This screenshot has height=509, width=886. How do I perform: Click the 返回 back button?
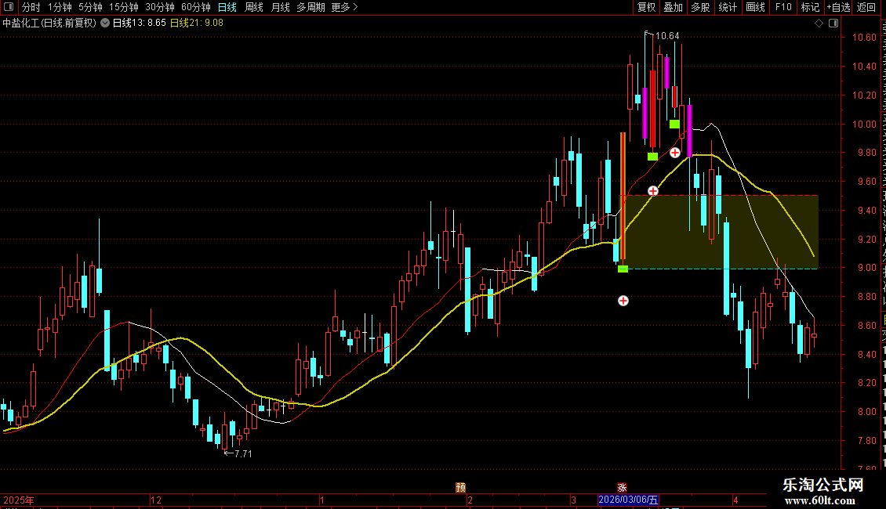[866, 7]
